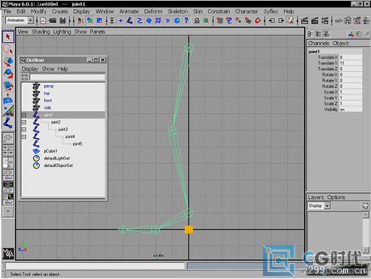Start IPR render
The image size is (371, 279).
315,21
